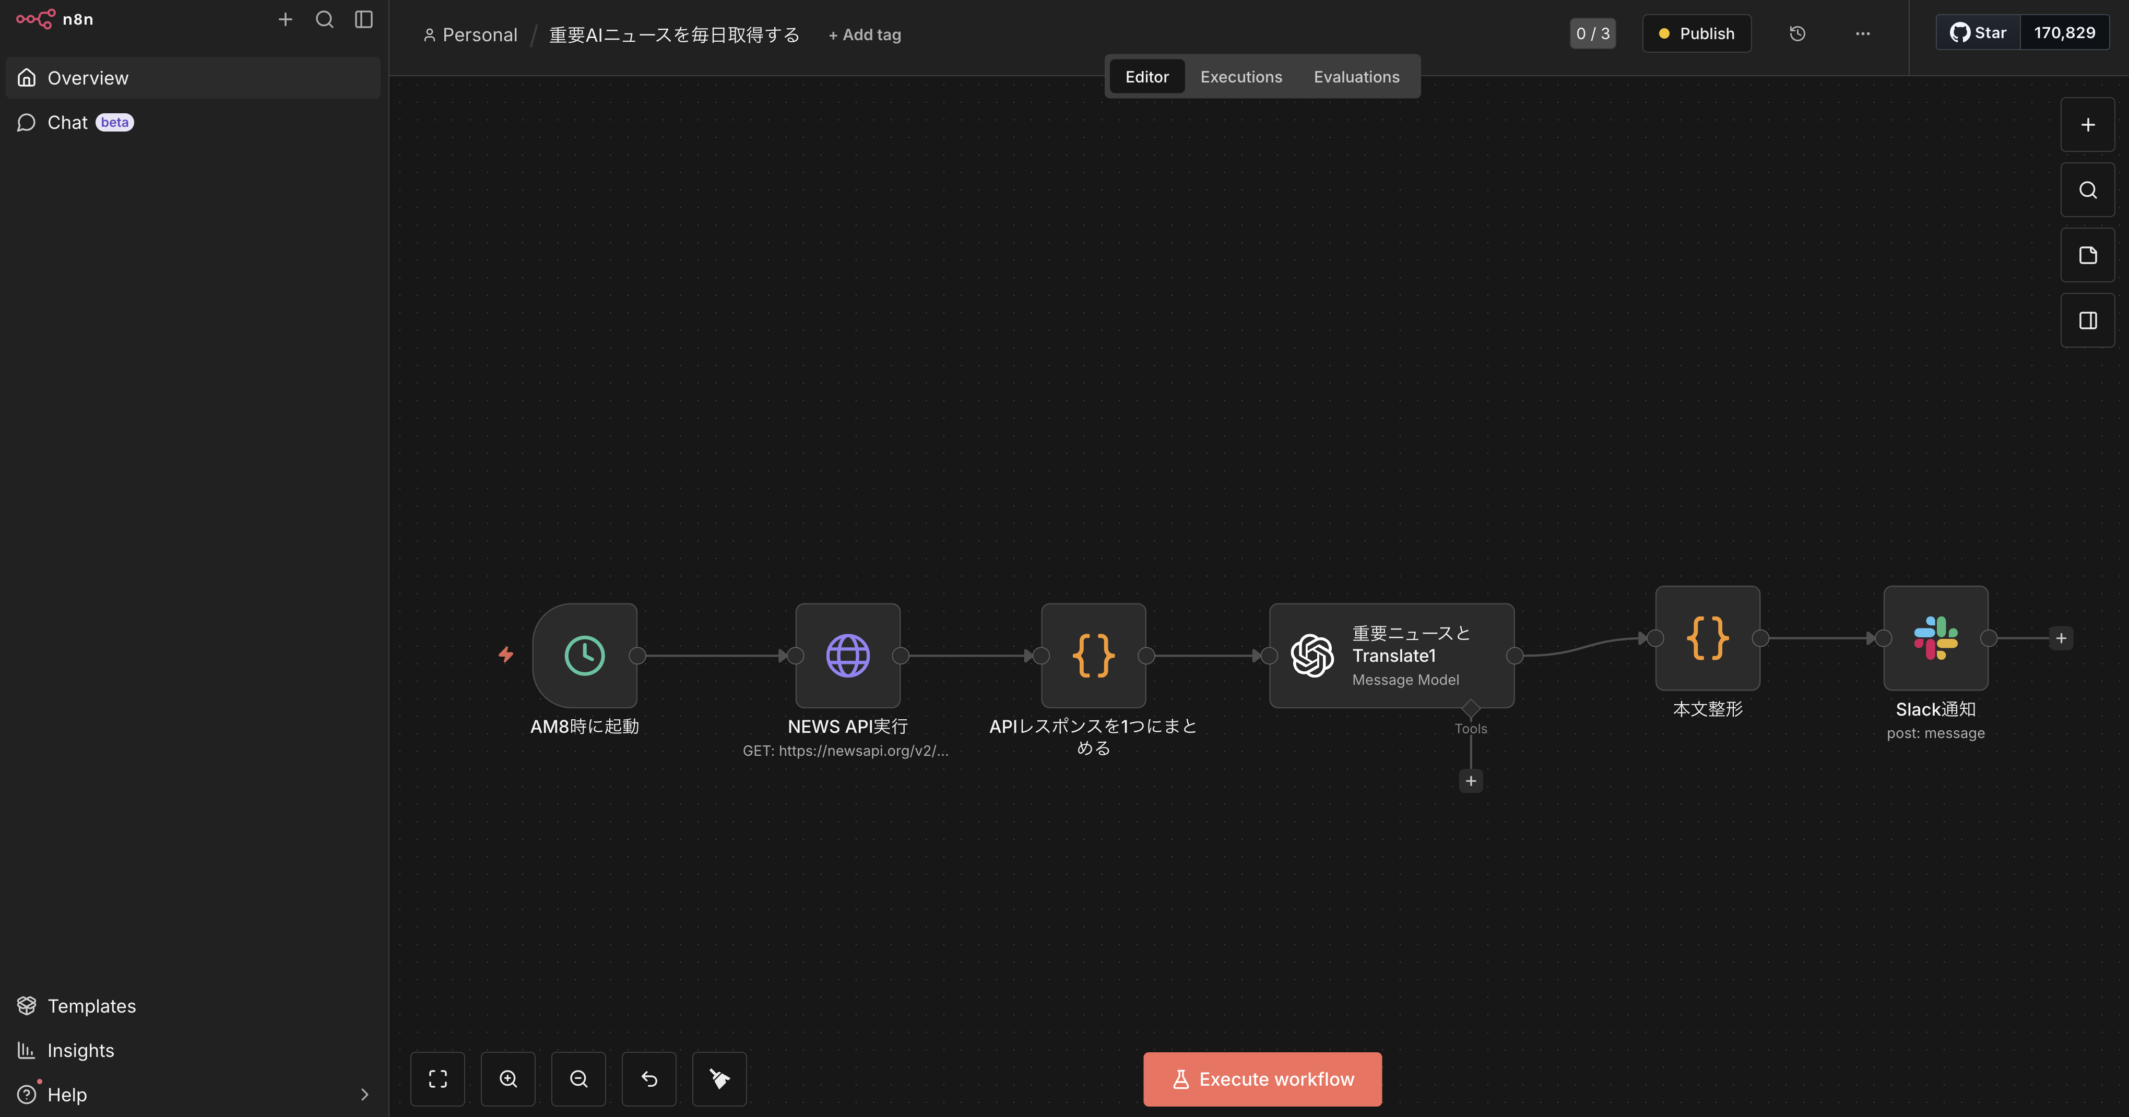
Task: Zoom out on the canvas
Action: point(578,1078)
